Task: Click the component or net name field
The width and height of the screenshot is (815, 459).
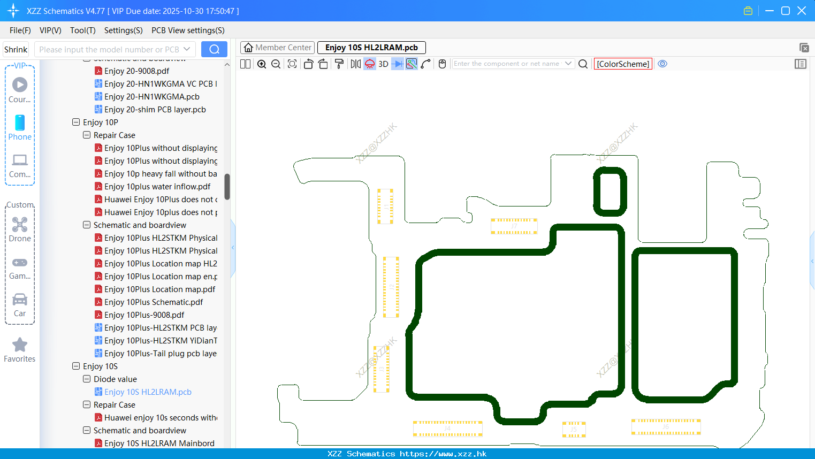Action: click(508, 64)
